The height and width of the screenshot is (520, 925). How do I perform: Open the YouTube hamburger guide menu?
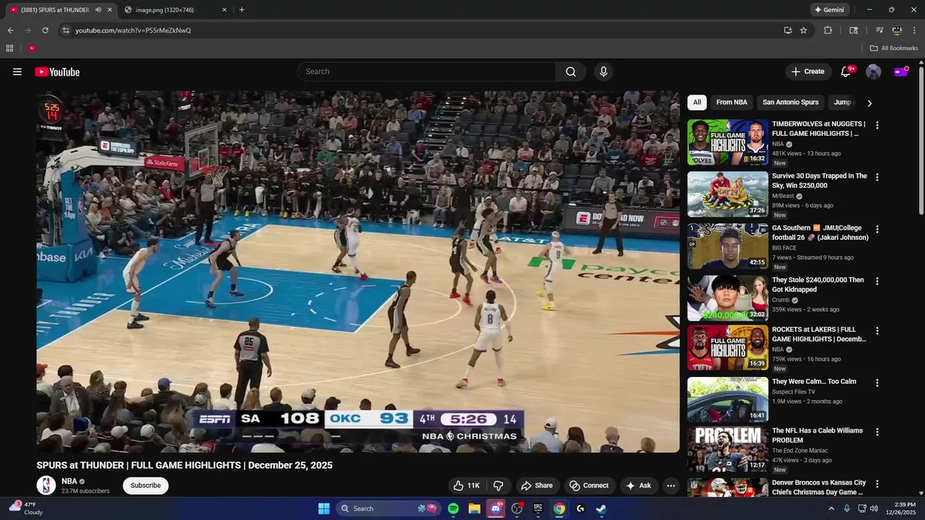click(x=17, y=71)
